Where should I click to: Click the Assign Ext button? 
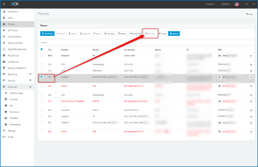point(85,34)
